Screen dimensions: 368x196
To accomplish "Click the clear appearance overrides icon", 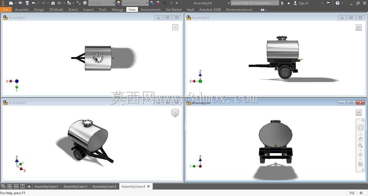I will [158, 3].
